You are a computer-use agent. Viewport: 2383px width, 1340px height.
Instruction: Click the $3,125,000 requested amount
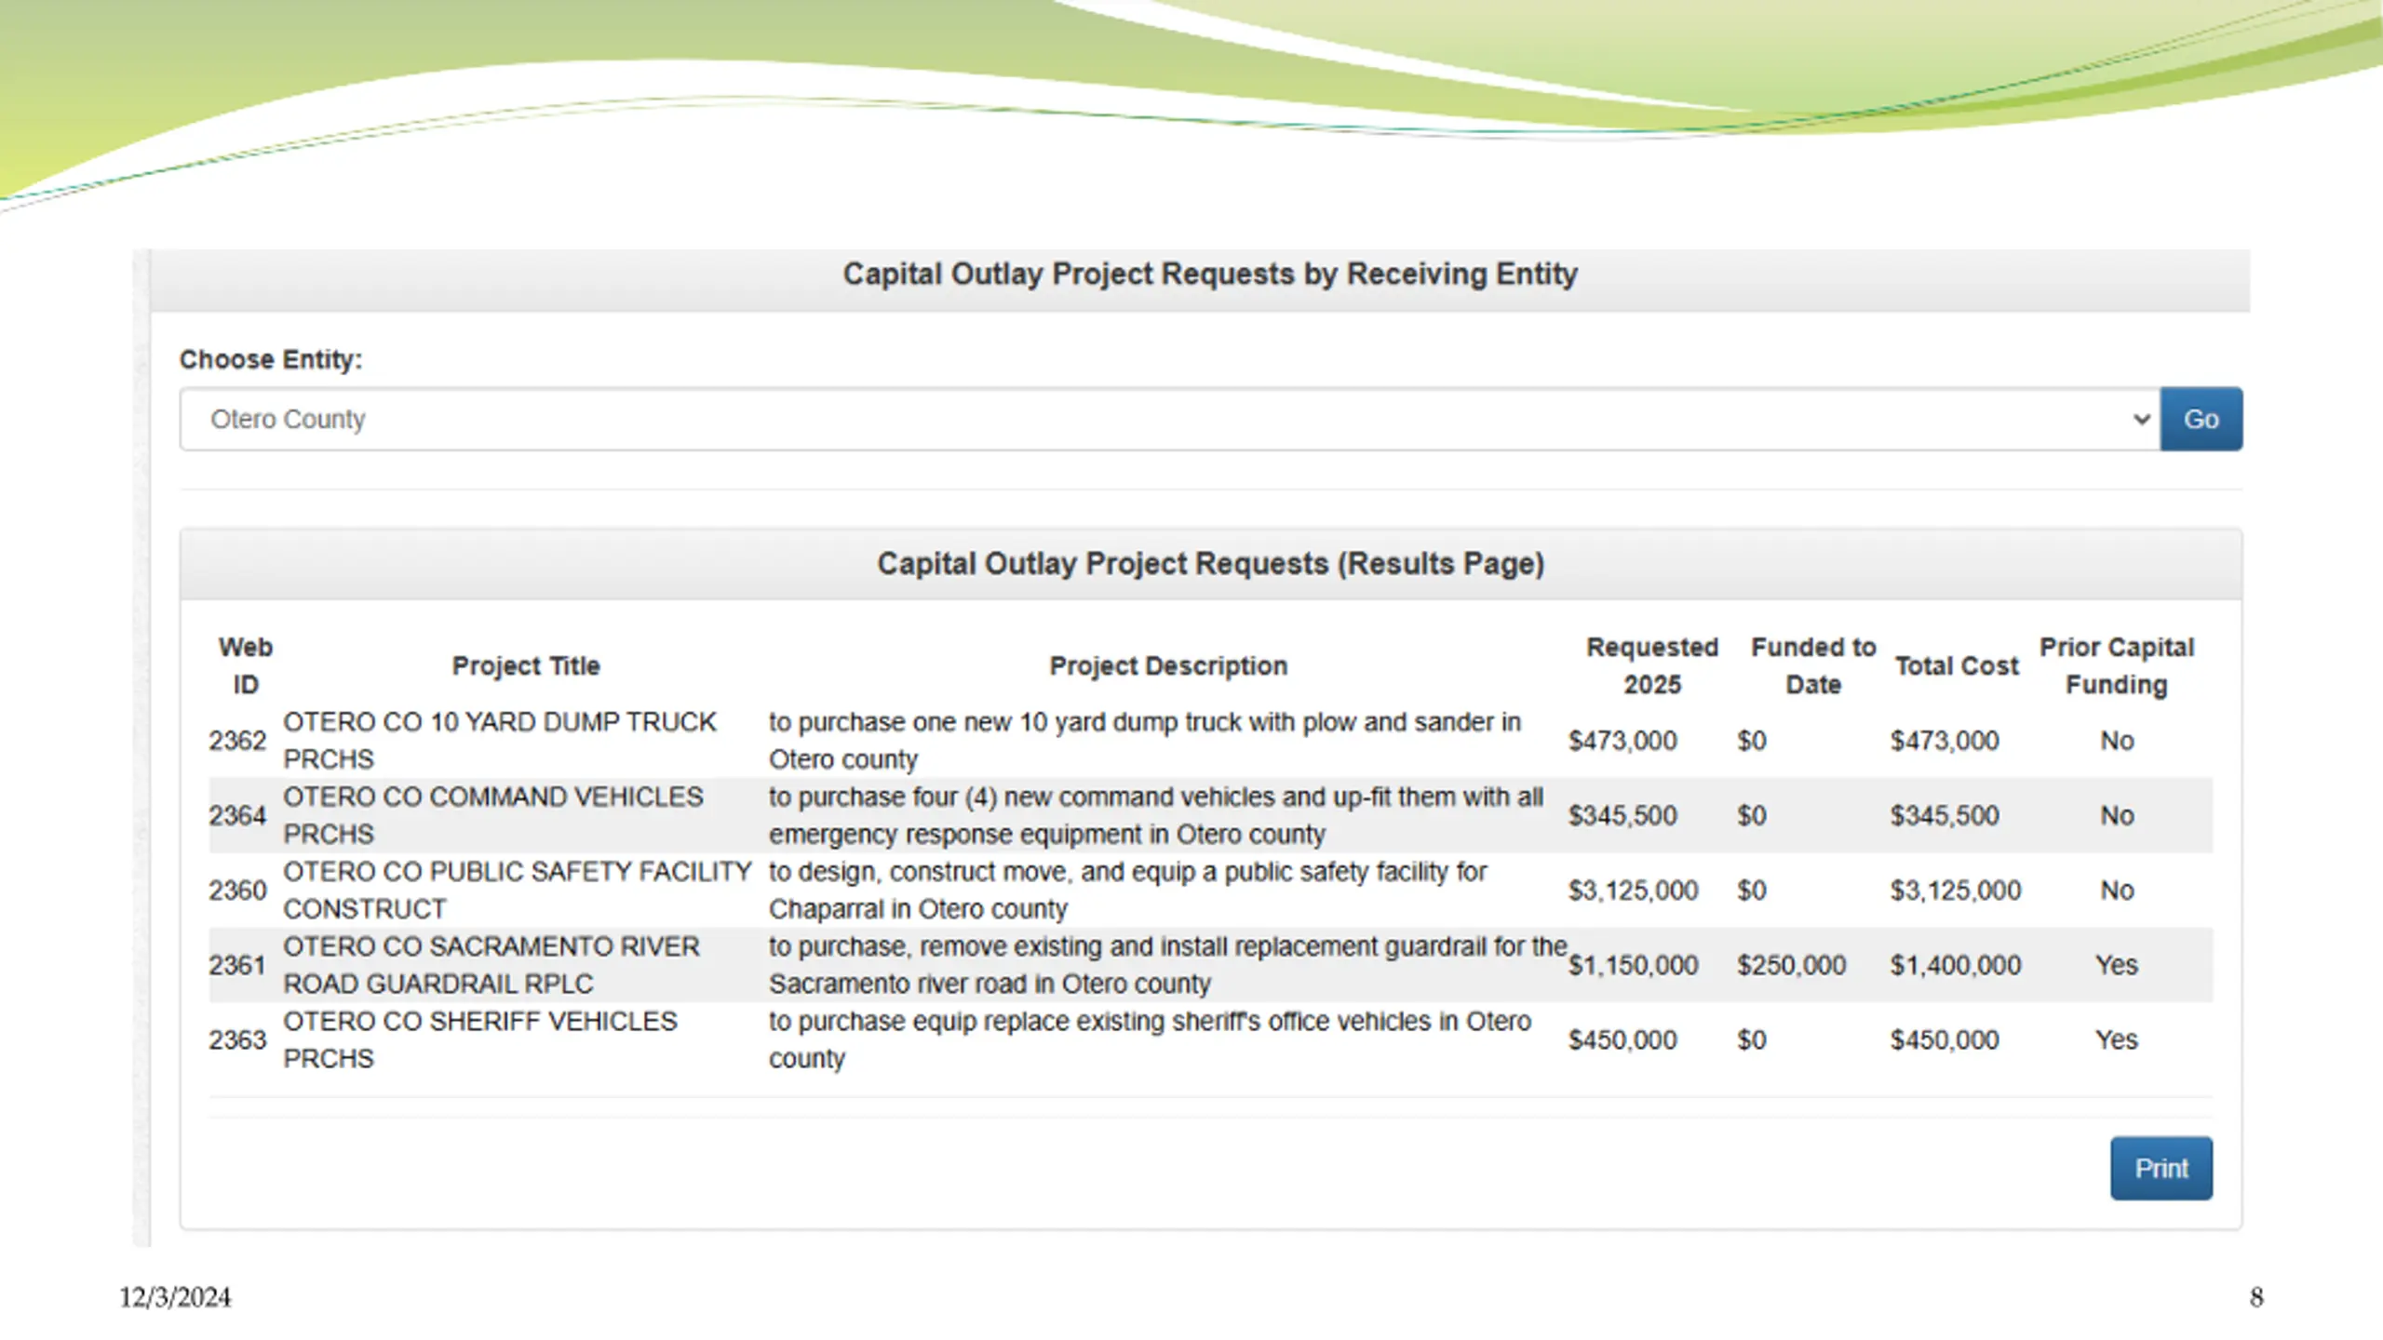tap(1633, 891)
